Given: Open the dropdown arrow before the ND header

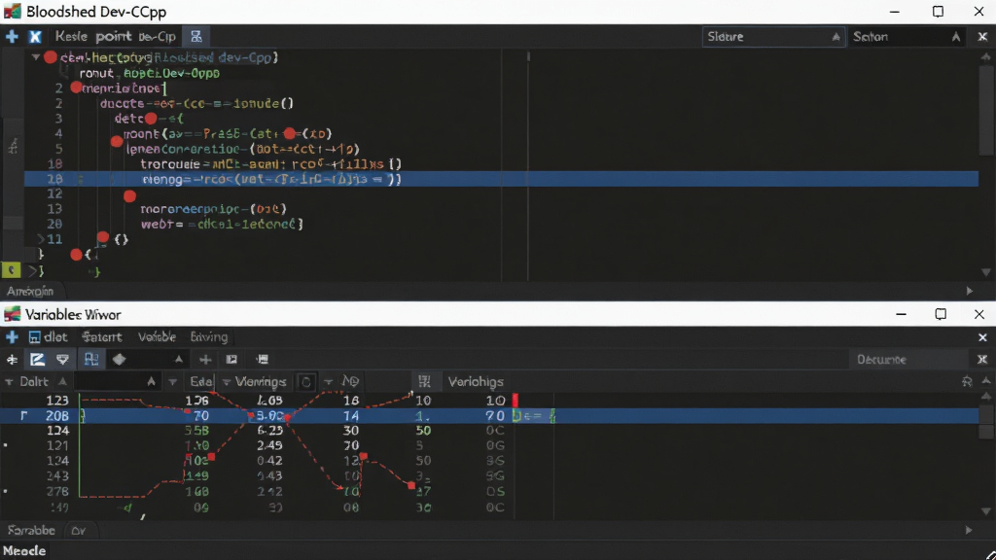Looking at the screenshot, I should 329,382.
